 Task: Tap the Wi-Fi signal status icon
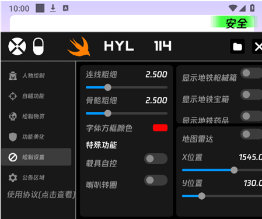click(232, 8)
